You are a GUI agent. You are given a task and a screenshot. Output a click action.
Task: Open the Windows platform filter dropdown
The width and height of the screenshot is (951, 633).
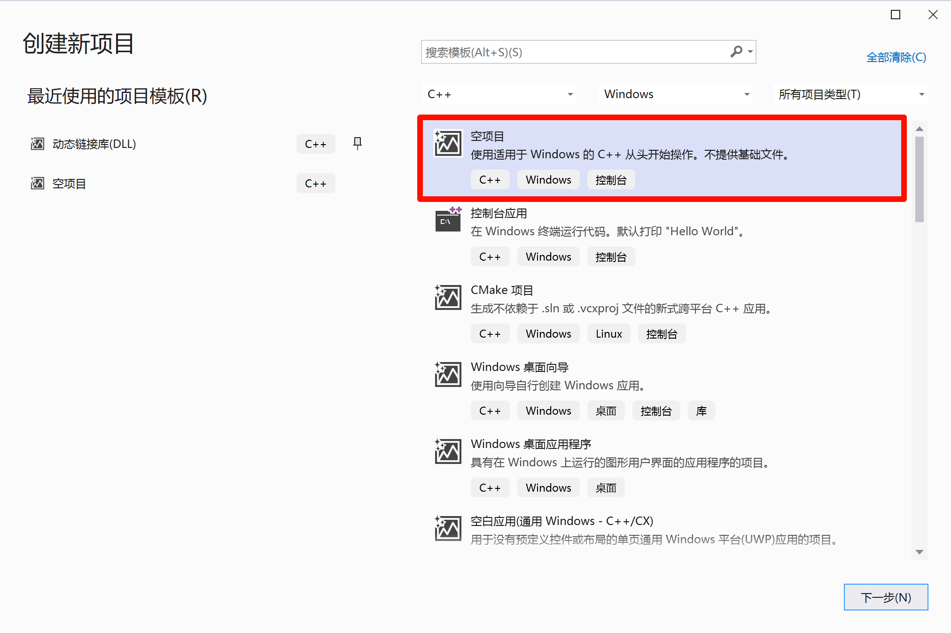pos(675,94)
